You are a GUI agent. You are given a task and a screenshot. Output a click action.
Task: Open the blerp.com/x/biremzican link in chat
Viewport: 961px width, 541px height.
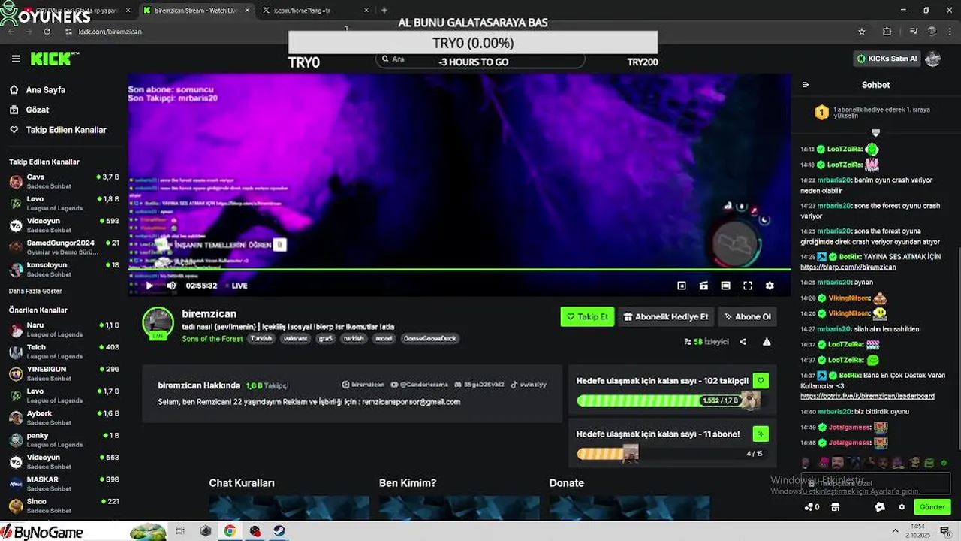(x=848, y=267)
